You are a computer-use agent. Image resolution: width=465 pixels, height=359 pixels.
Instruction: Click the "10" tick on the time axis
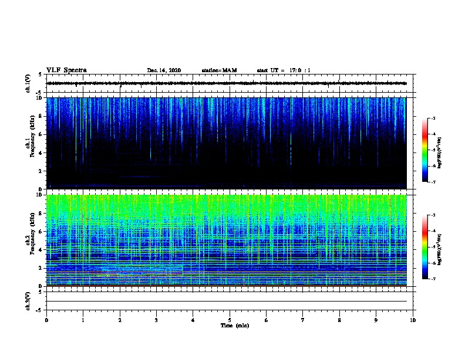(413, 320)
